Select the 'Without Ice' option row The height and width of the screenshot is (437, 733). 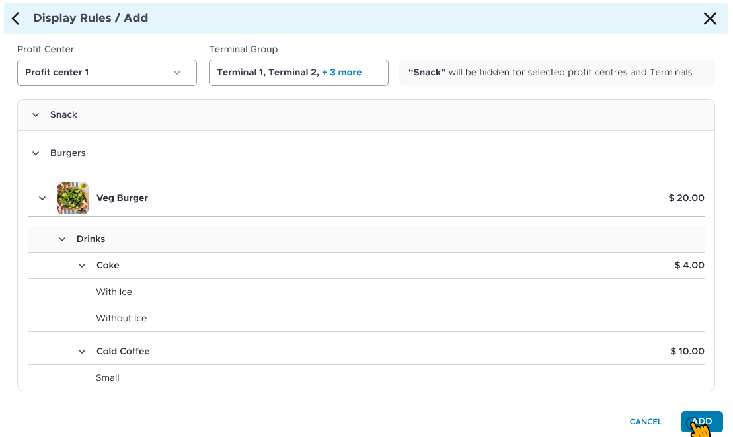point(122,319)
